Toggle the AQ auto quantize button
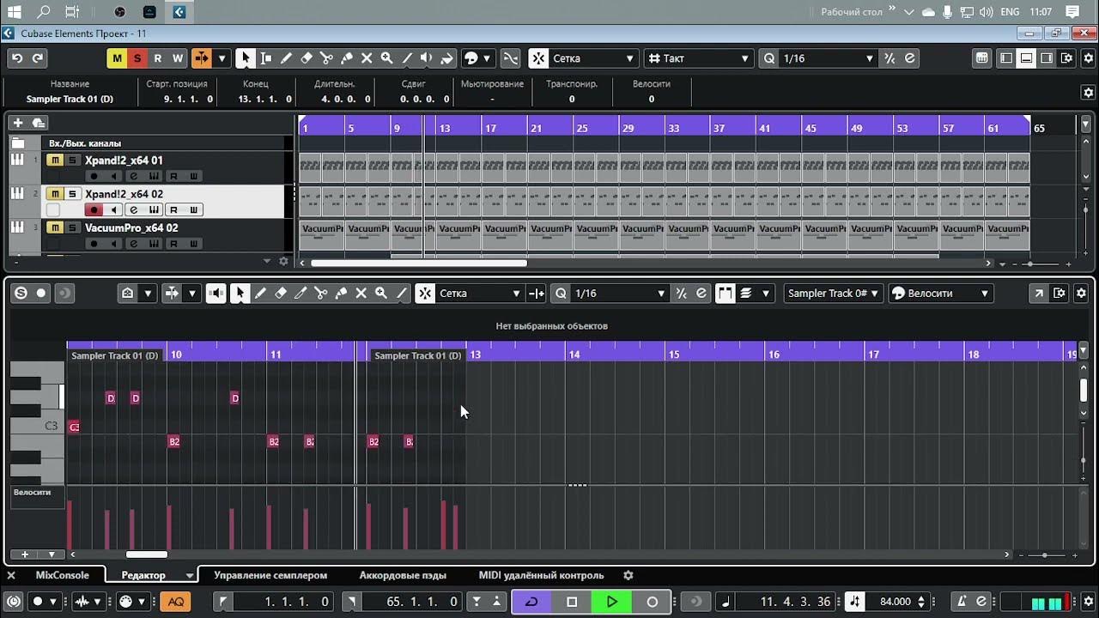 point(175,602)
